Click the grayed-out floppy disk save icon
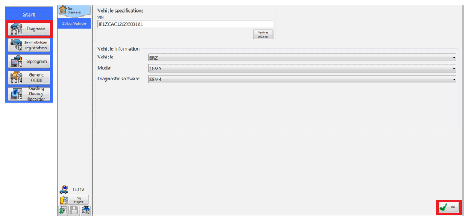Viewport: 469px width, 221px height. [74, 210]
